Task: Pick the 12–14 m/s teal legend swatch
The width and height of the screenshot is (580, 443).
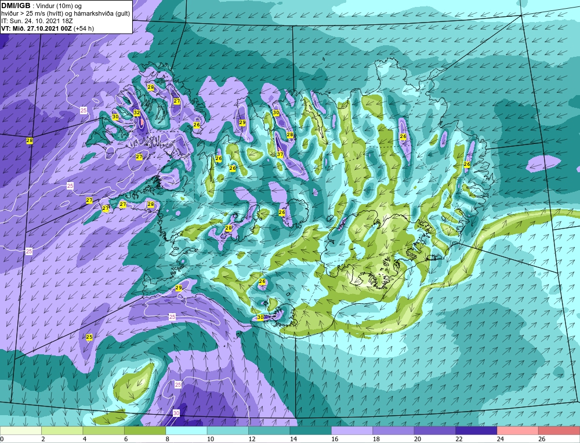Action: [x=269, y=430]
